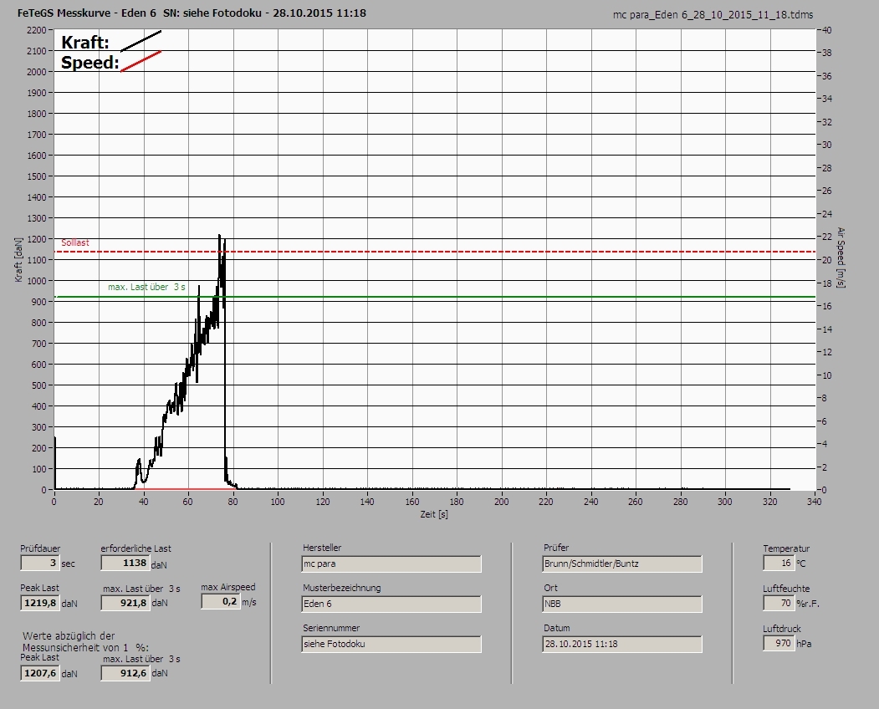
Task: Click the Prüfer field with Brunn/Schmidtler/Buntz
Action: coord(622,564)
